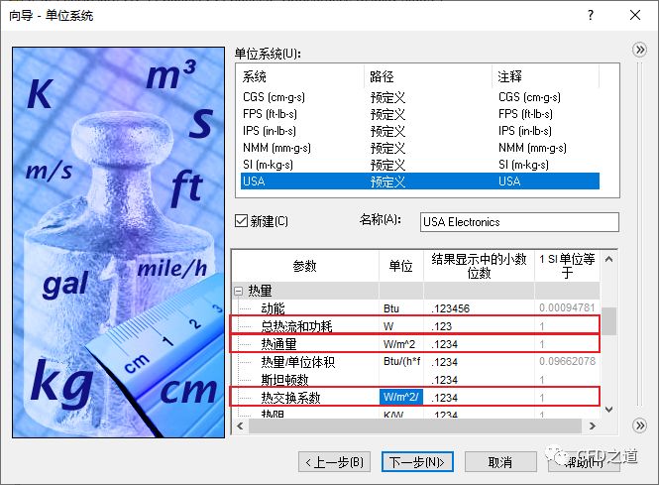Click the 参数 column header
659x485 pixels.
[x=304, y=266]
